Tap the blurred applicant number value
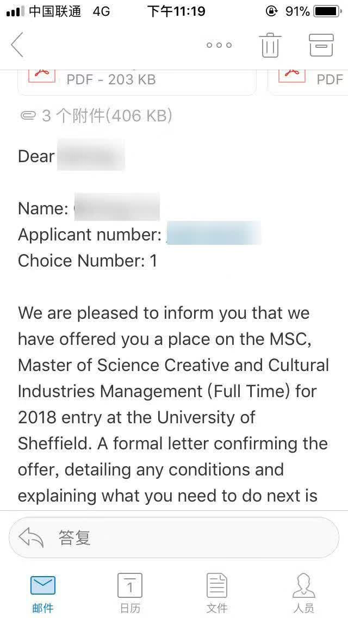Screen dimensions: 348x618 (214, 234)
